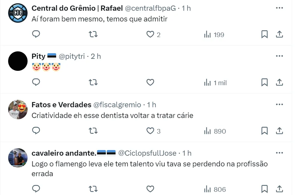
Task: Open the @CiclopsfullJose handle link
Action: (147, 153)
